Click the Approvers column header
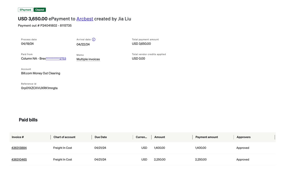The height and width of the screenshot is (181, 291). click(x=244, y=137)
